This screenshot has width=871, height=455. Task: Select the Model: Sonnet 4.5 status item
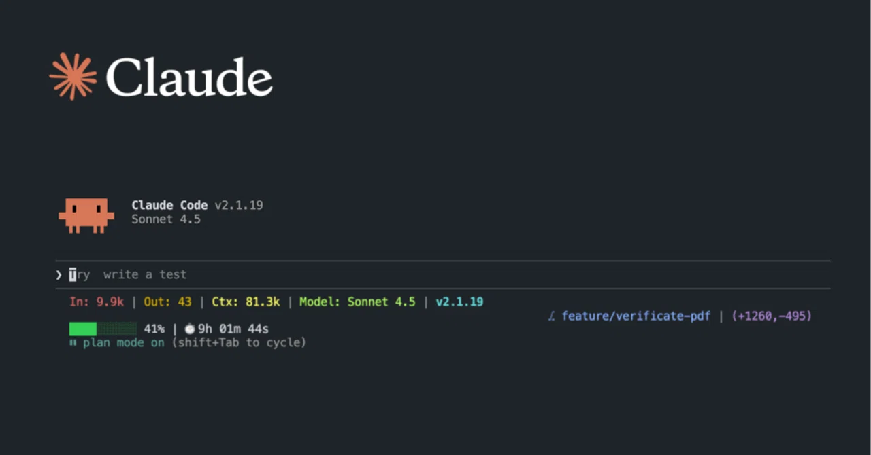[357, 302]
